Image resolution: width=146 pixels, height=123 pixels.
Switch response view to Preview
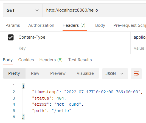click(58, 73)
